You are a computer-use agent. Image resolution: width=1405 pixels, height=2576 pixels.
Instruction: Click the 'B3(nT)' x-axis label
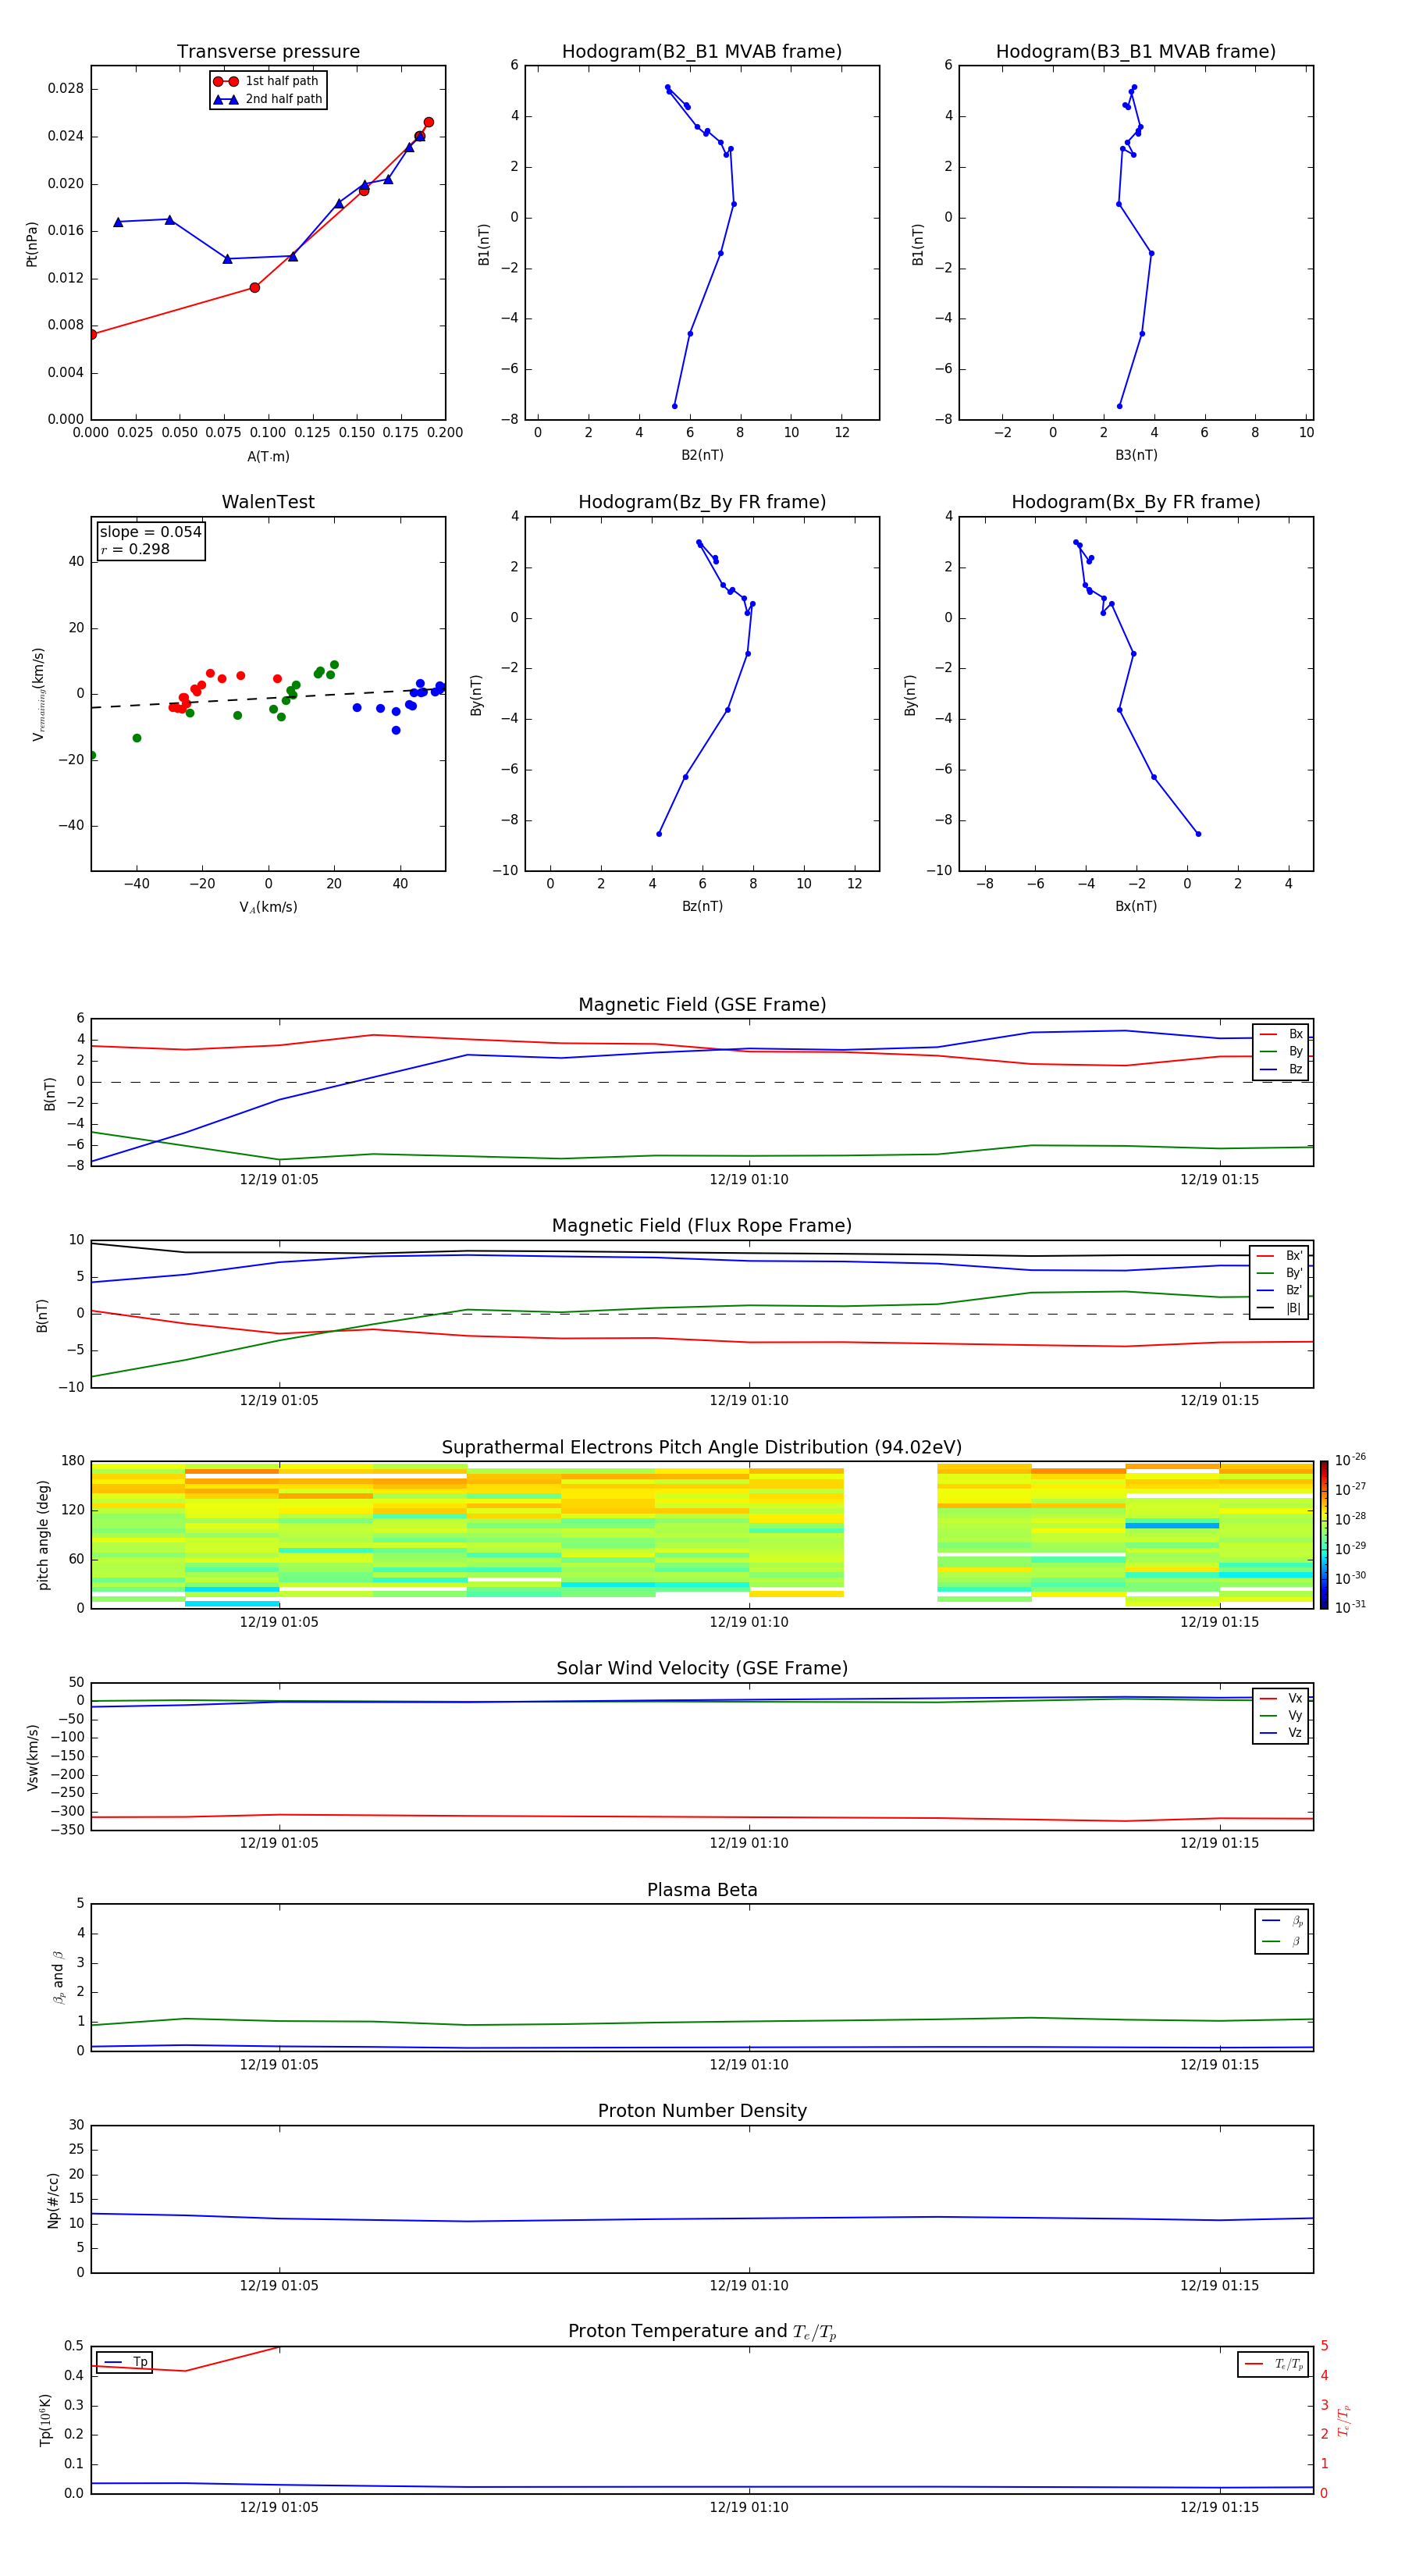tap(1136, 455)
